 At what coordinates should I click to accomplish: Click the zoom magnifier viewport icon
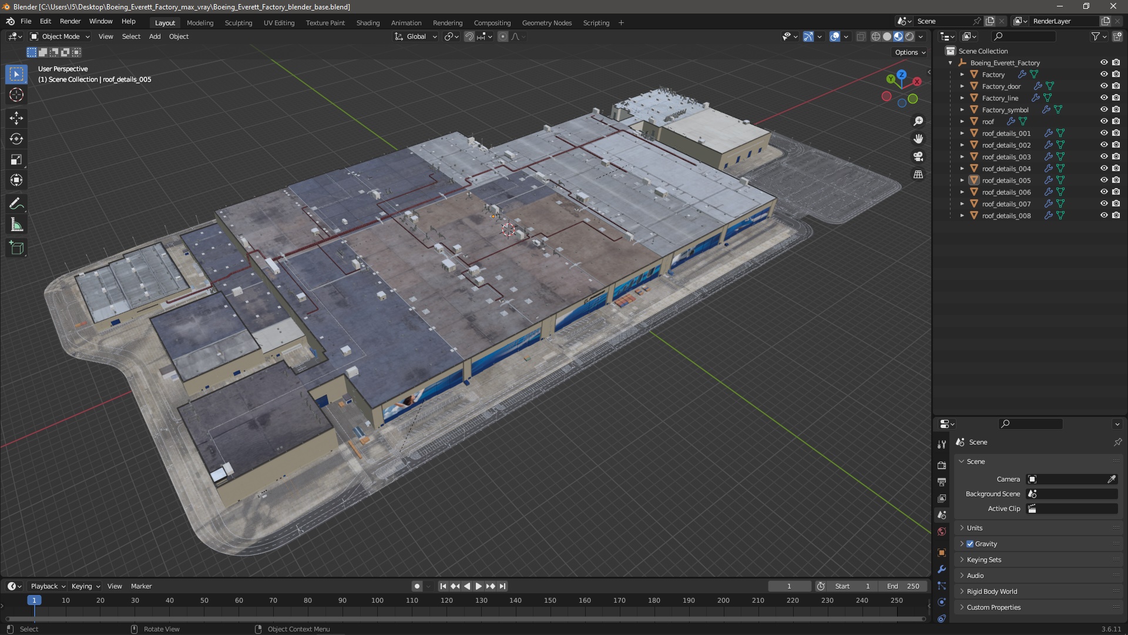[x=918, y=121]
